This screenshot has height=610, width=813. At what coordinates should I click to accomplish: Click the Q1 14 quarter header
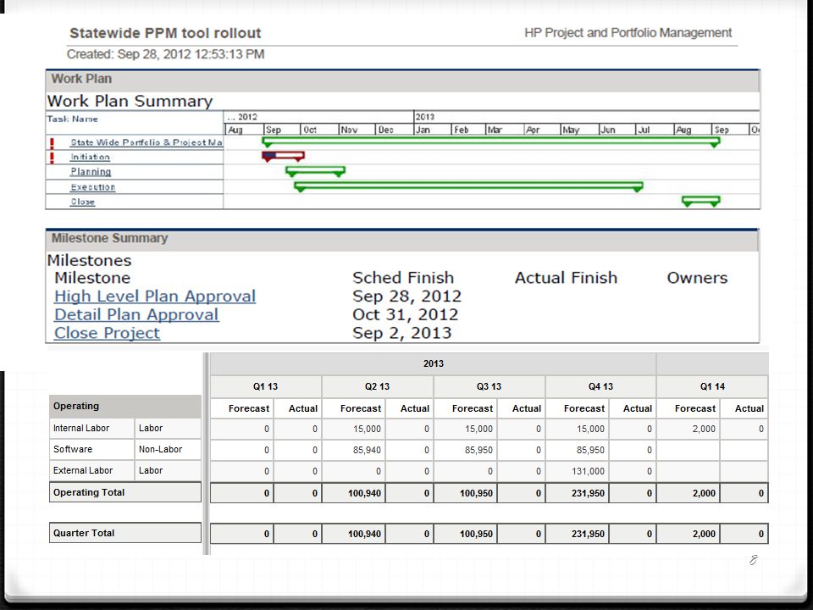pyautogui.click(x=712, y=386)
